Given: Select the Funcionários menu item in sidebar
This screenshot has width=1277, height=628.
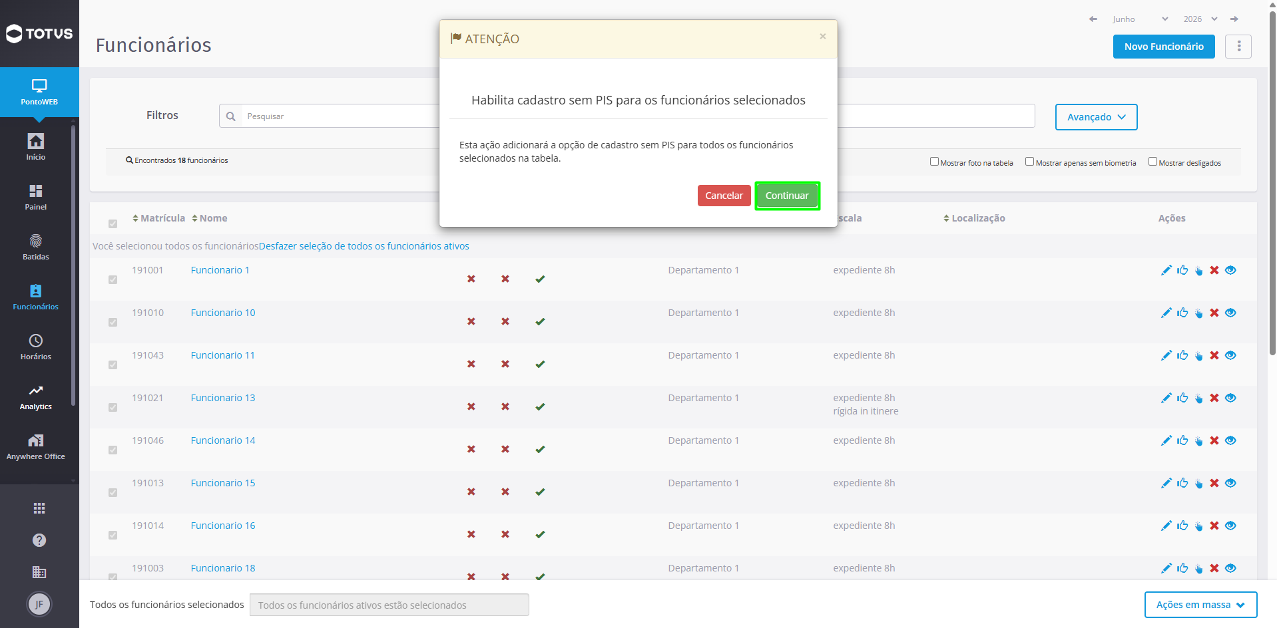Looking at the screenshot, I should pyautogui.click(x=36, y=297).
